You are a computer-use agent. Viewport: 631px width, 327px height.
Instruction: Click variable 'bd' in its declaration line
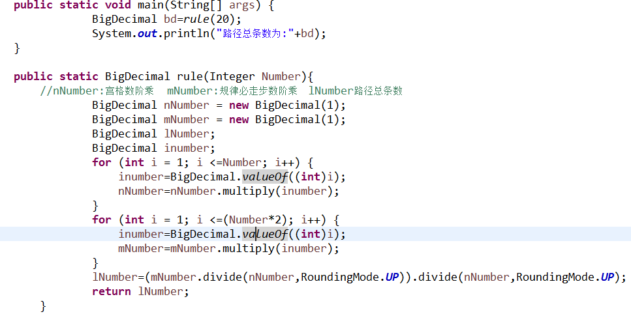tap(170, 20)
